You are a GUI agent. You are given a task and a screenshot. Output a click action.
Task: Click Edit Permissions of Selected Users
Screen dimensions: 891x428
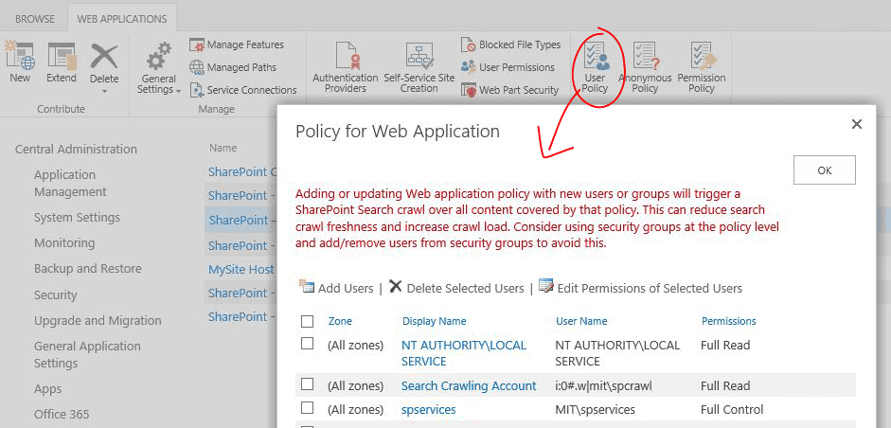640,288
